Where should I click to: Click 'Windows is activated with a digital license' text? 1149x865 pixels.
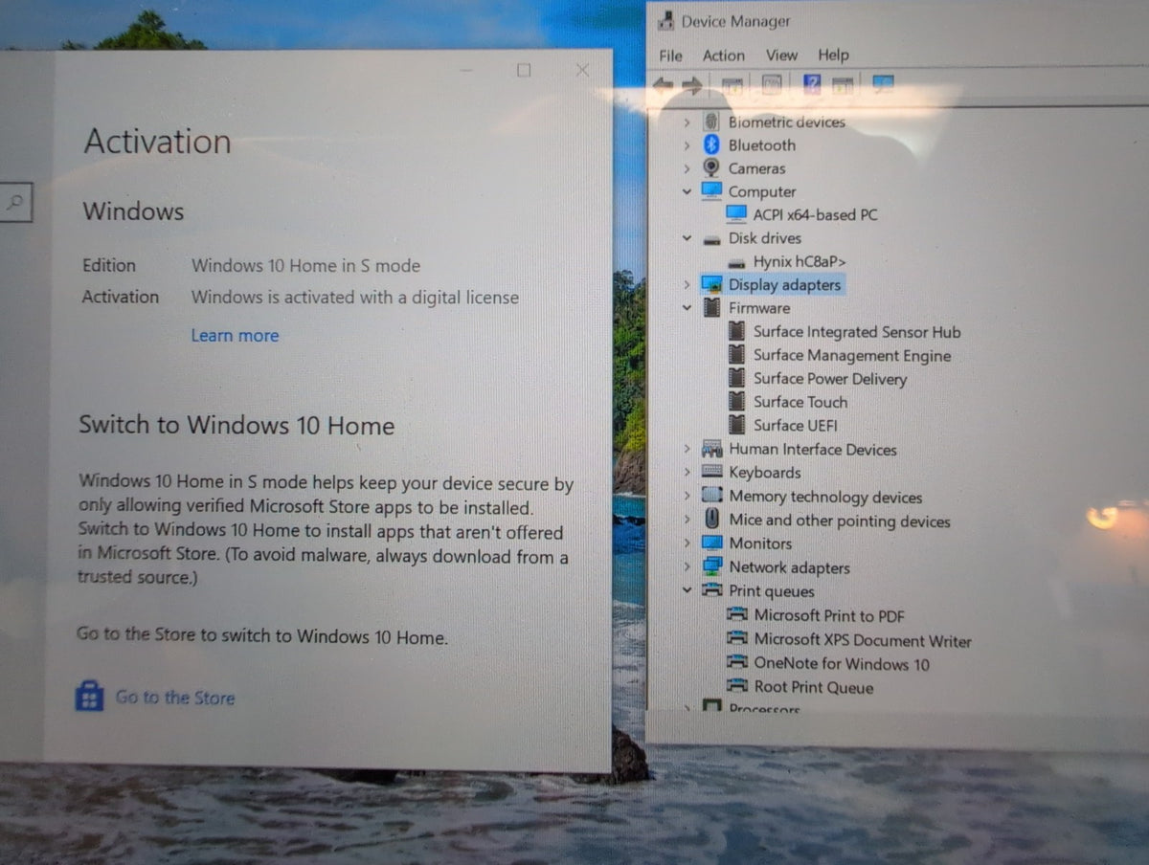pos(355,298)
